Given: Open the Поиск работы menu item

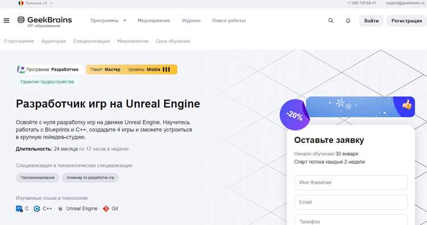Looking at the screenshot, I should pos(229,21).
